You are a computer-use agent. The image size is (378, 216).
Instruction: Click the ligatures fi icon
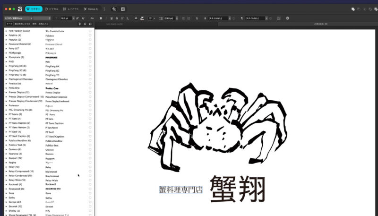(x=197, y=18)
